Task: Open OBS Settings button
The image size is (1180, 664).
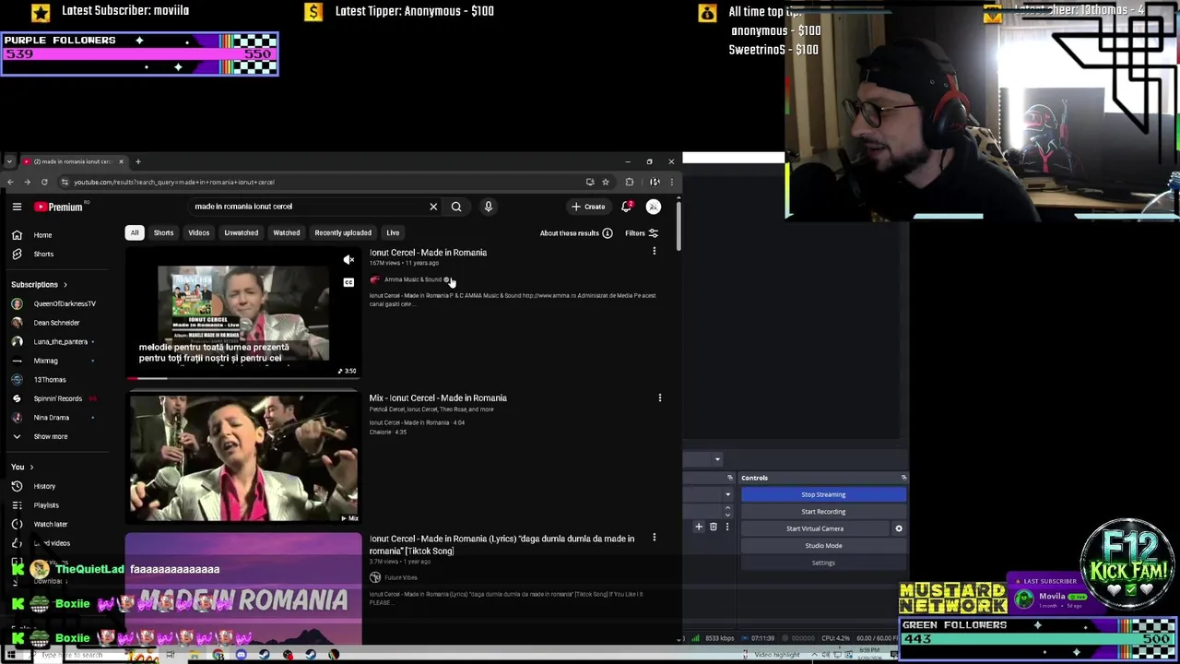Action: coord(823,563)
